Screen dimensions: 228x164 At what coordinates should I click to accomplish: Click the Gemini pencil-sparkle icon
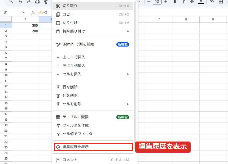coord(58,44)
